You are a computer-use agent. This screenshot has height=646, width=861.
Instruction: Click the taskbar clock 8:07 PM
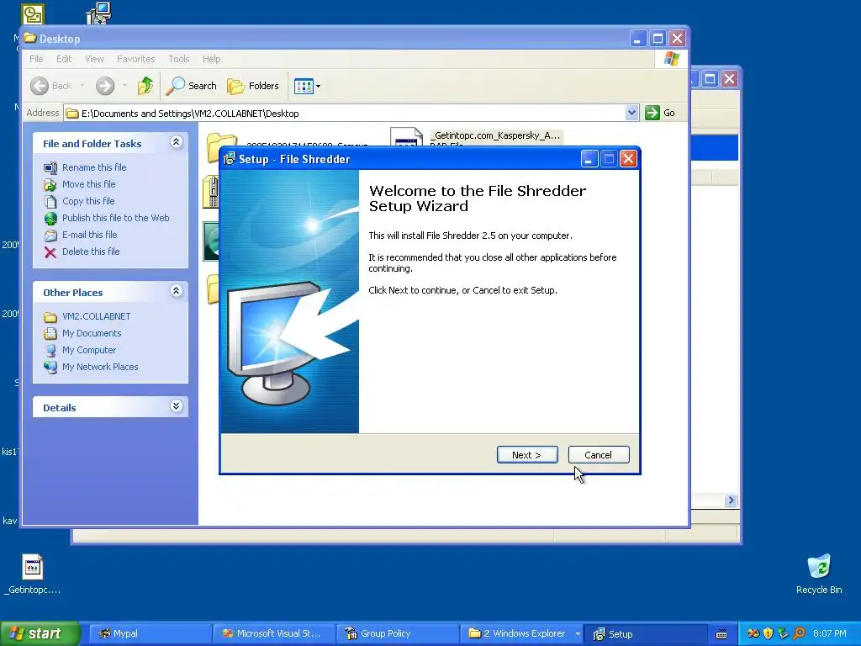pyautogui.click(x=830, y=633)
